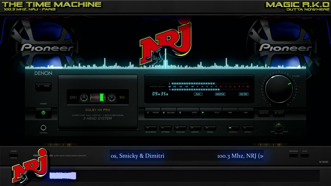The width and height of the screenshot is (331, 186).
Task: Toggle the green Power button
Action: (x=43, y=113)
